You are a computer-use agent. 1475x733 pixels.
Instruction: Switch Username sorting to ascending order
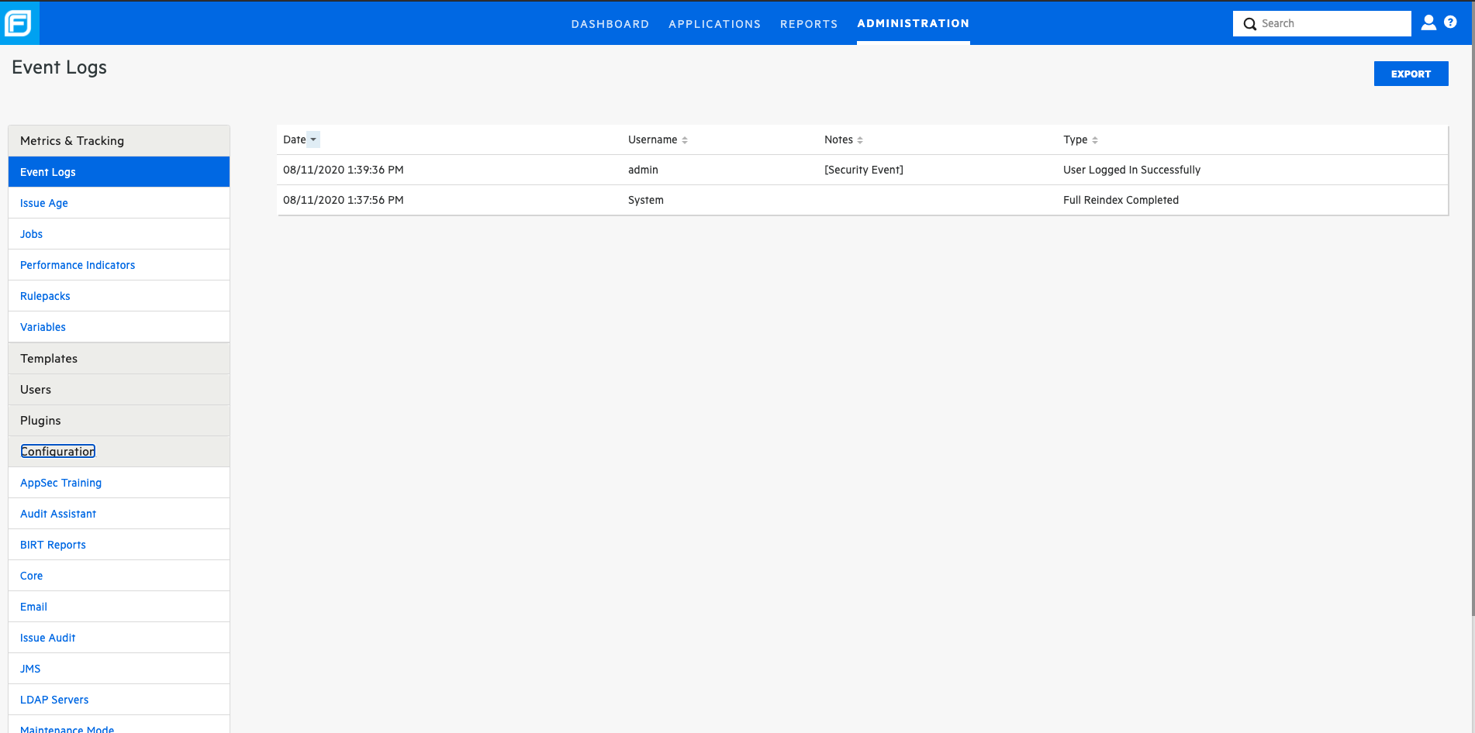coord(683,139)
